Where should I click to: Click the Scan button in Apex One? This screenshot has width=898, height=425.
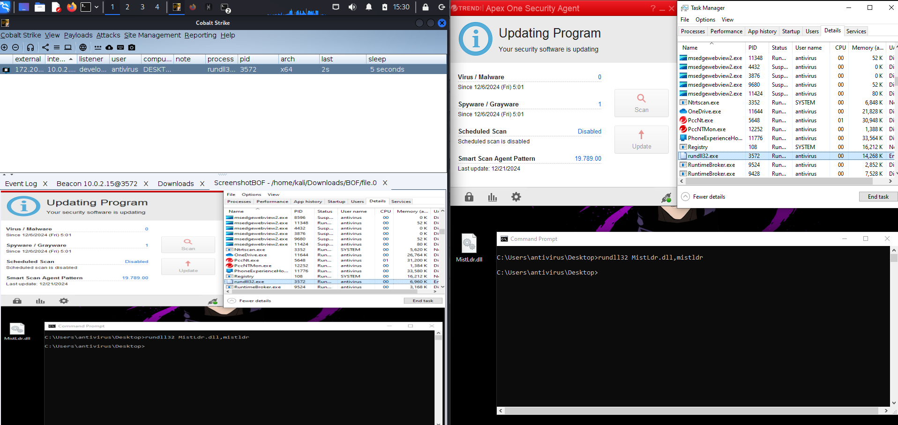click(641, 103)
